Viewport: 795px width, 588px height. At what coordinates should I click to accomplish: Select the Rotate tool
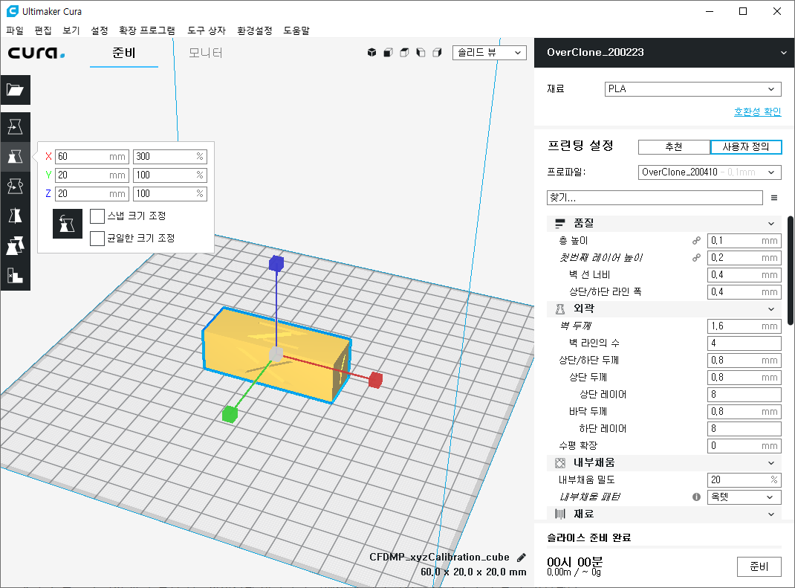pyautogui.click(x=15, y=186)
